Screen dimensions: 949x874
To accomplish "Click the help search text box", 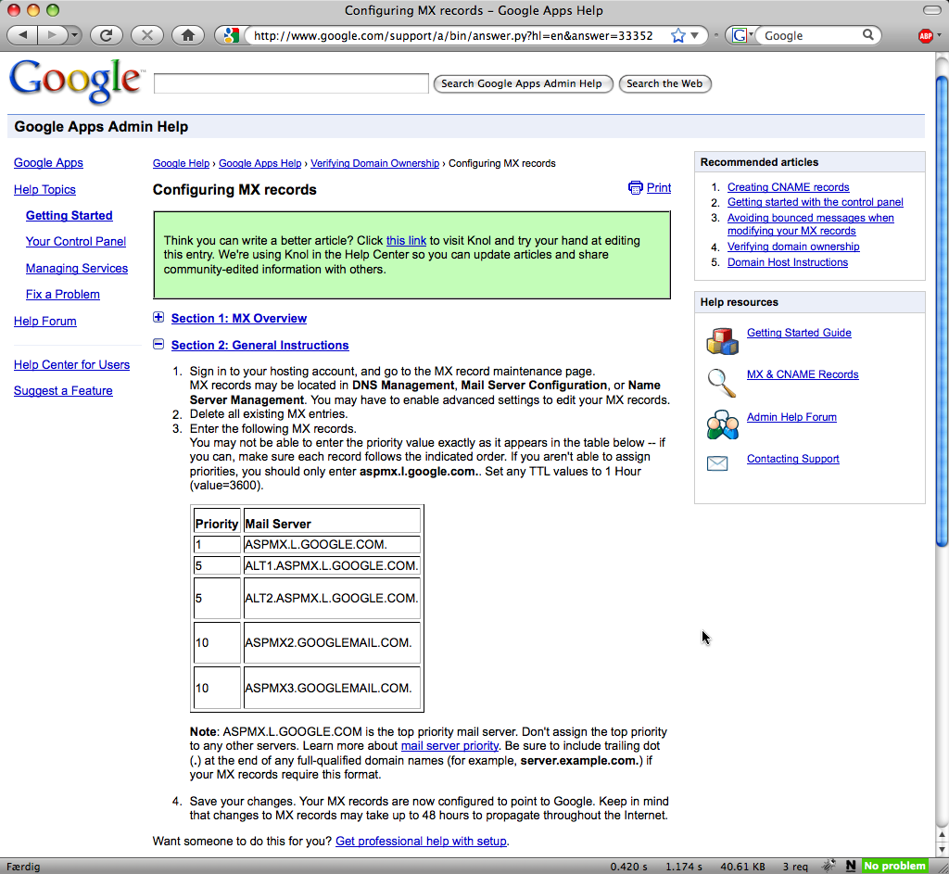I will pyautogui.click(x=291, y=83).
